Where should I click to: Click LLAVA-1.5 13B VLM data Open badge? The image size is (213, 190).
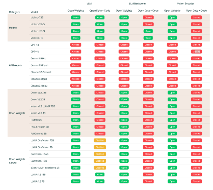coord(100,175)
